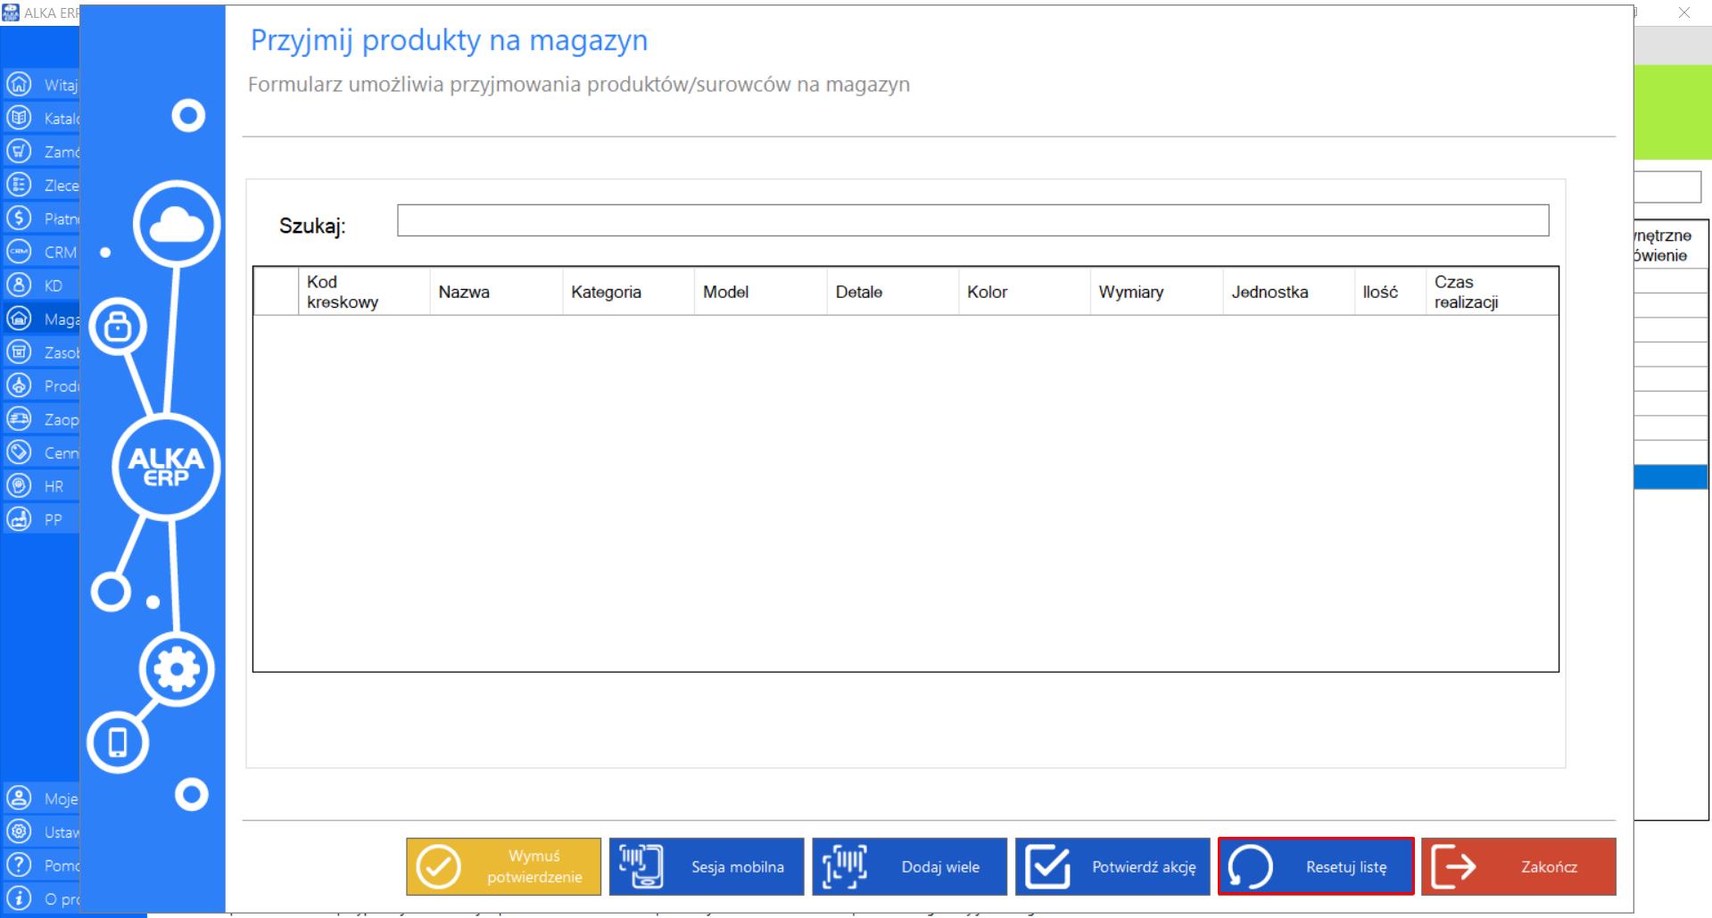
Task: Open the Katalog book icon in sidebar
Action: click(19, 118)
